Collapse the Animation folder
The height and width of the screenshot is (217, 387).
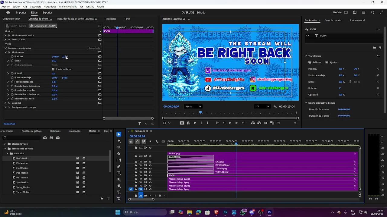point(7,153)
